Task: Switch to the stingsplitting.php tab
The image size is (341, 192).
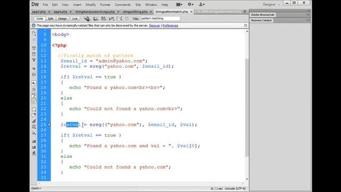Action: (135, 12)
